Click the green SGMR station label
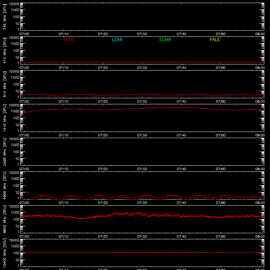The width and height of the screenshot is (270, 270). (165, 39)
